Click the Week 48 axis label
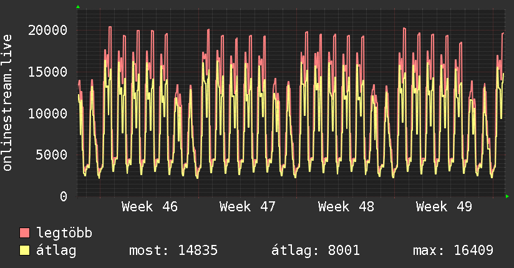The image size is (514, 268). (x=346, y=206)
